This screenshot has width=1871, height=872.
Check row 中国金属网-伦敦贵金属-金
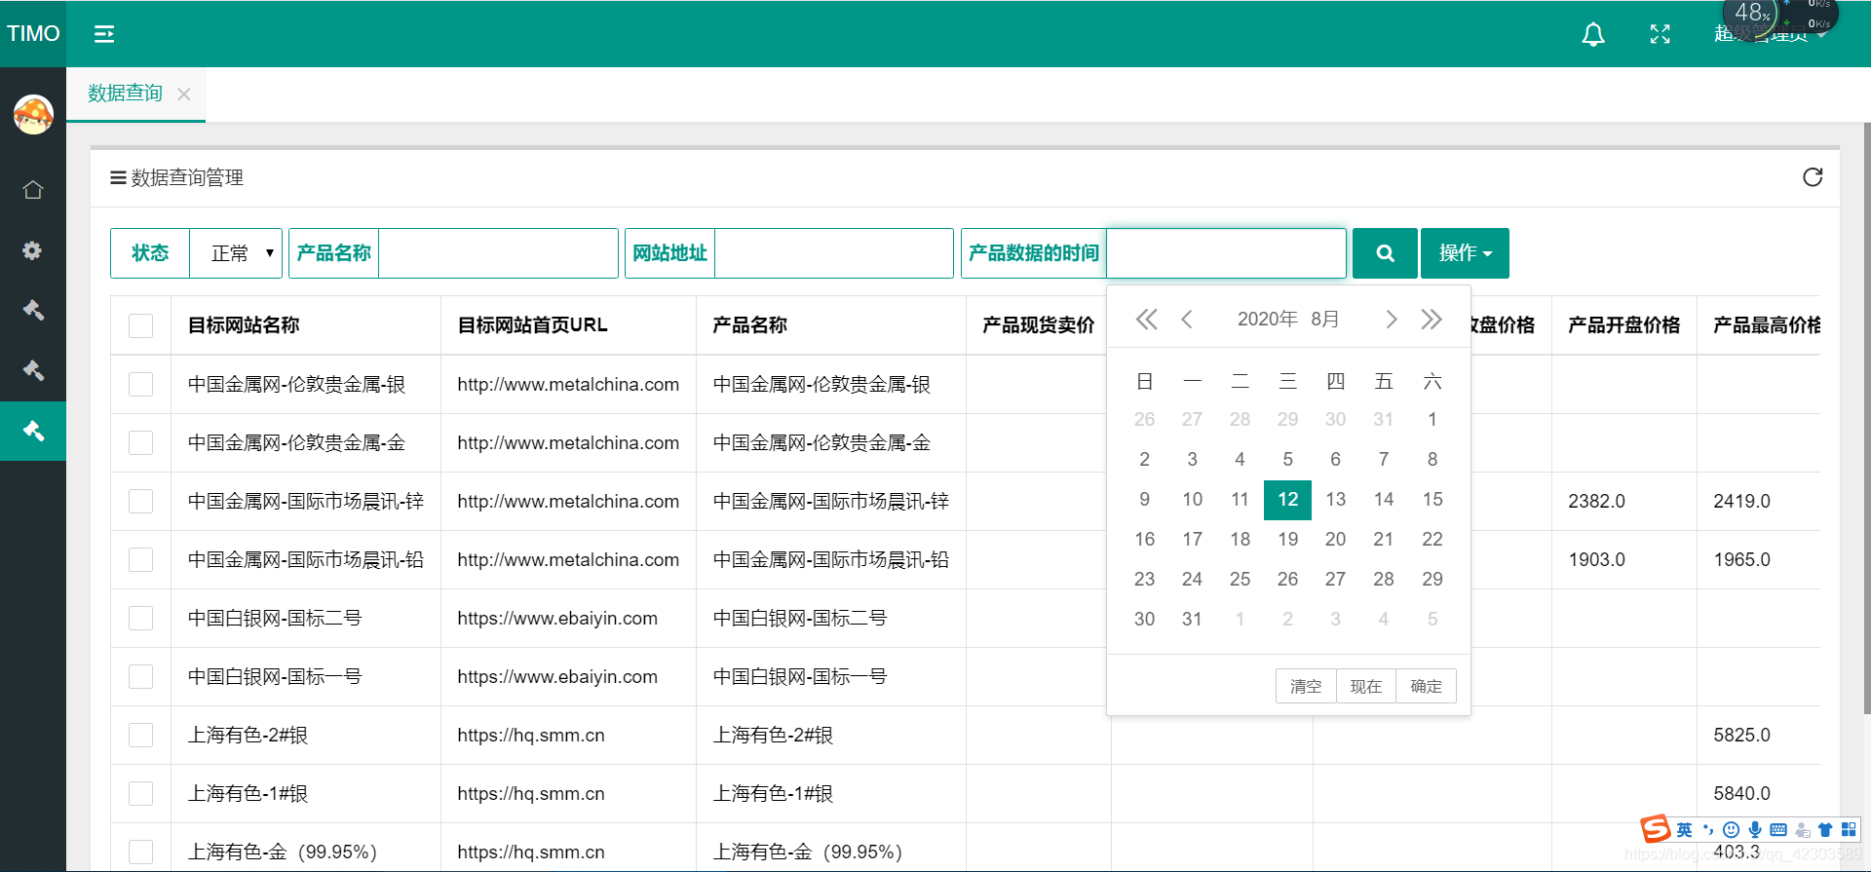141,442
